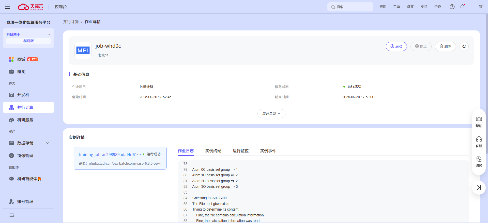Open the hamburger menu at top left
The width and height of the screenshot is (488, 223).
[8, 7]
